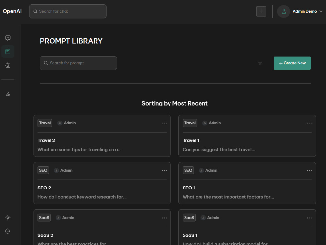Click the PROMPT LIBRARY heading

[x=71, y=41]
